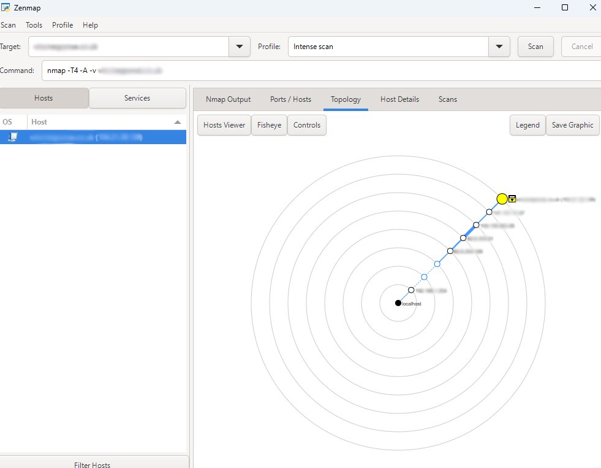This screenshot has height=468, width=601.
Task: Select the yellow target host node
Action: 502,199
